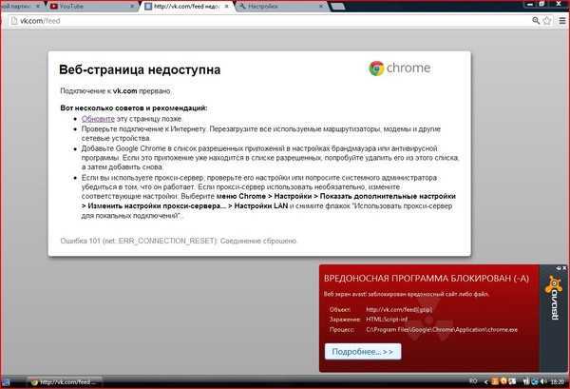Minimize the Chrome window
Viewport: 570px width, 389px height.
coord(530,4)
